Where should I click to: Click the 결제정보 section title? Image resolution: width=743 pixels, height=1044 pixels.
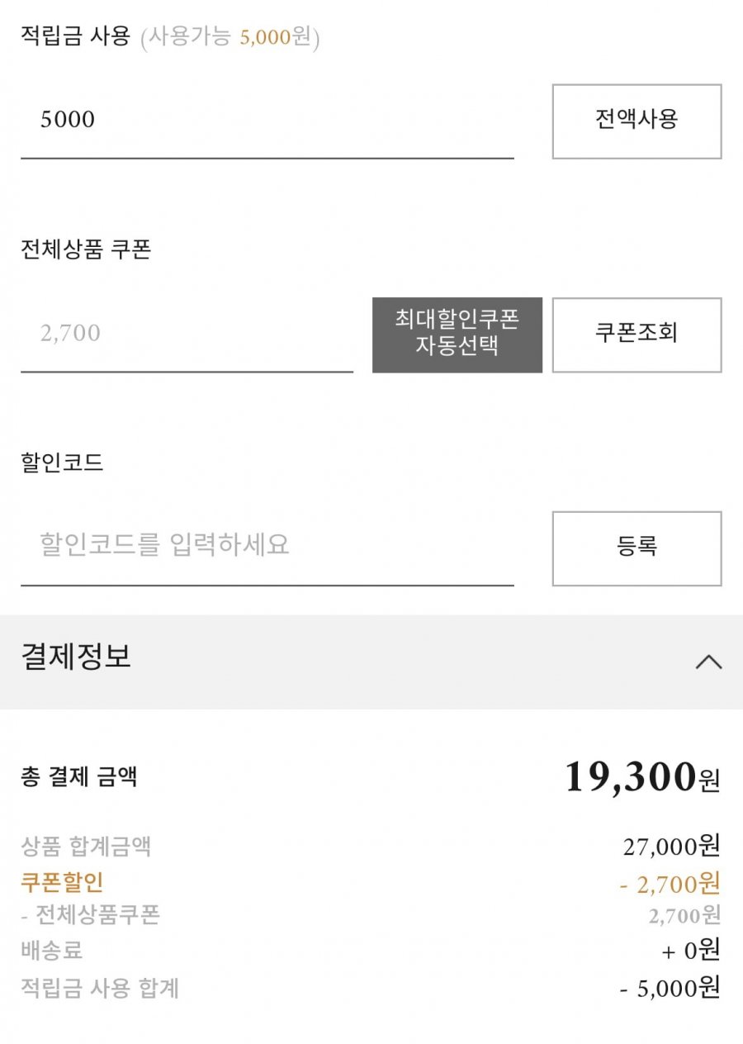pos(76,657)
